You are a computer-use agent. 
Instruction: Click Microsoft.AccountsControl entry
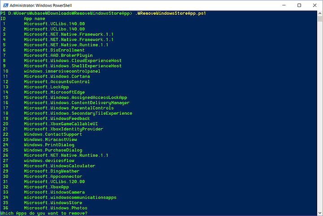point(57,82)
